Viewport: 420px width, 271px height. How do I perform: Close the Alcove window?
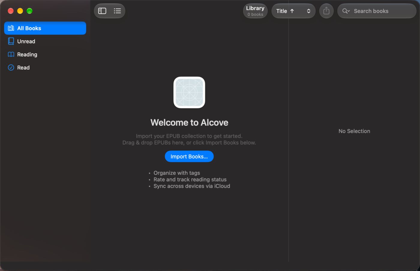10,11
